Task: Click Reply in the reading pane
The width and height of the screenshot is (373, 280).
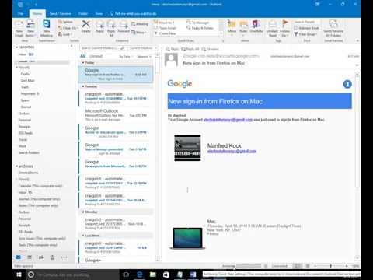Action: (173, 49)
